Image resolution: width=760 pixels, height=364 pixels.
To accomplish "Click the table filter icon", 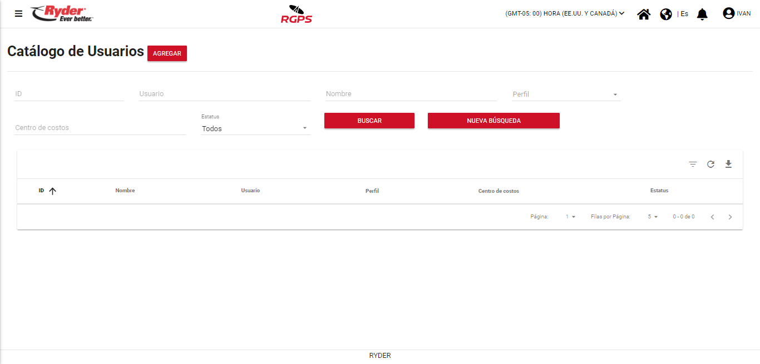I will click(693, 164).
